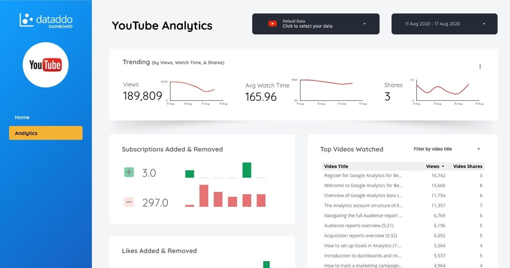
Task: Click the tallest red subscriptions removed bar
Action: [x=204, y=196]
